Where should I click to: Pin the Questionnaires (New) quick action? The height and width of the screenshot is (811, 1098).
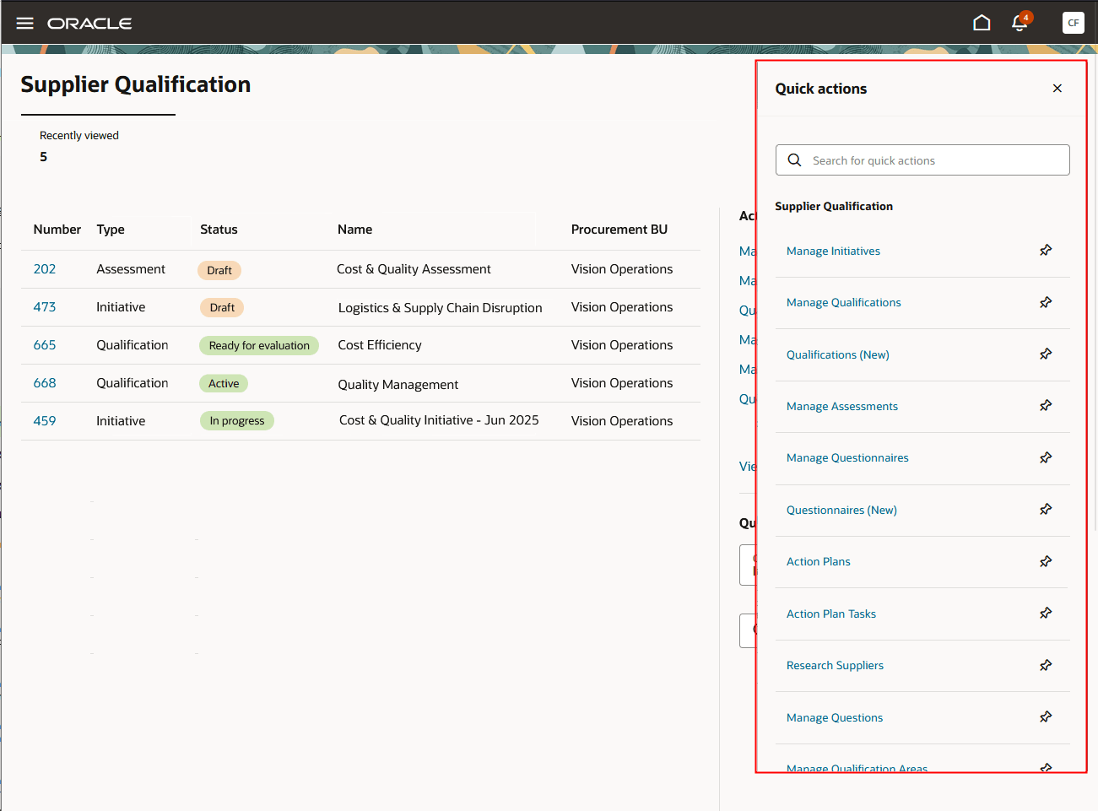pos(1046,509)
